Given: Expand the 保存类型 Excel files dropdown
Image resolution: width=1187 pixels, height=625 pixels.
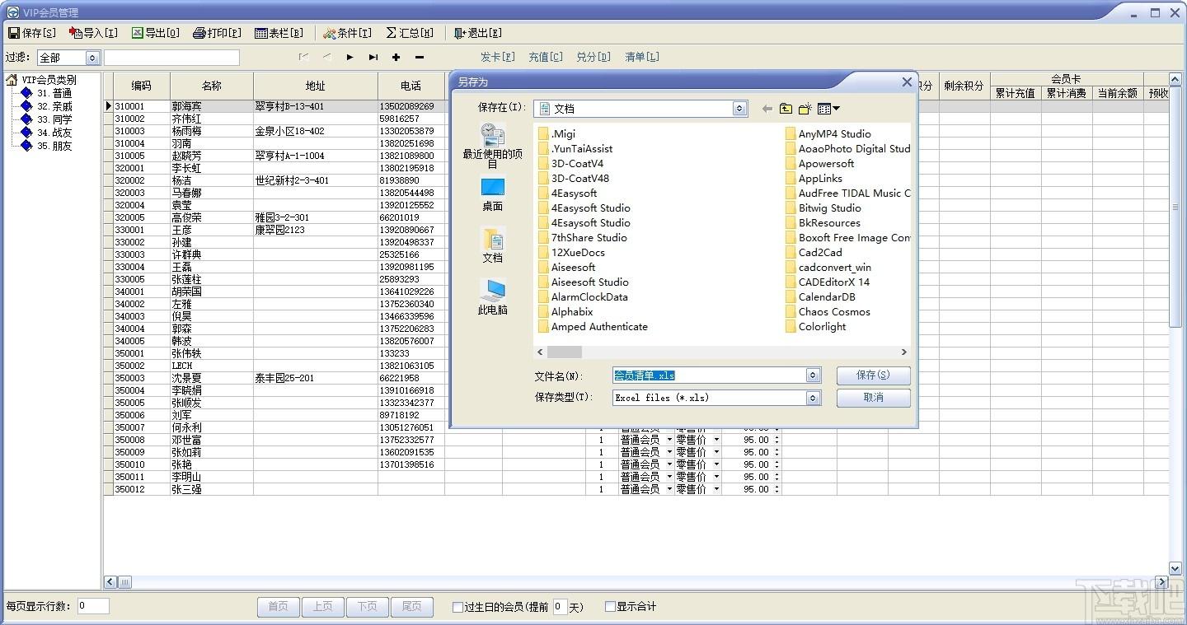Looking at the screenshot, I should pyautogui.click(x=814, y=398).
